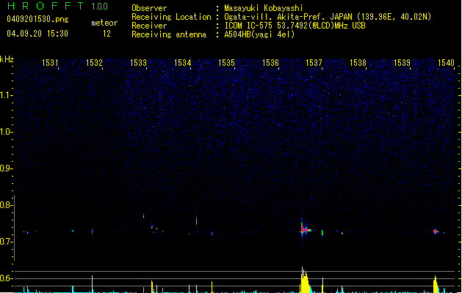Click the Ogata-vill. Akita-Pref. JAPAN location text

pos(328,17)
